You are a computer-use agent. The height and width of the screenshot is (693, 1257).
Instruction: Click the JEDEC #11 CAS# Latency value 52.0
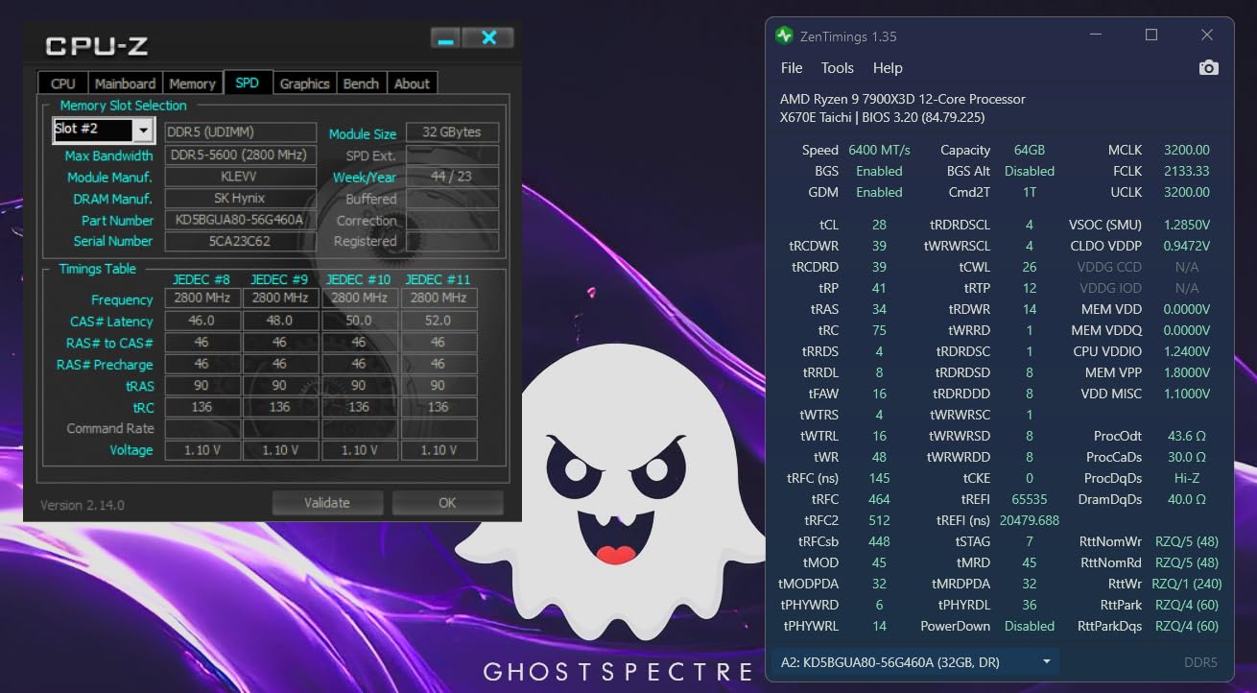438,322
